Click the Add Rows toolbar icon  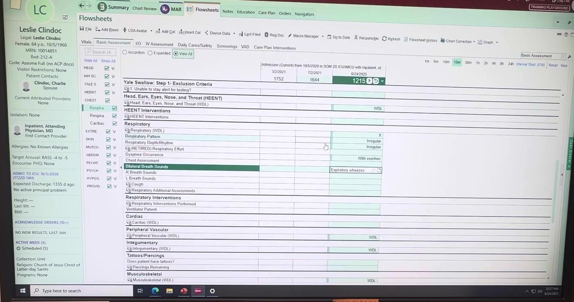tap(97, 30)
